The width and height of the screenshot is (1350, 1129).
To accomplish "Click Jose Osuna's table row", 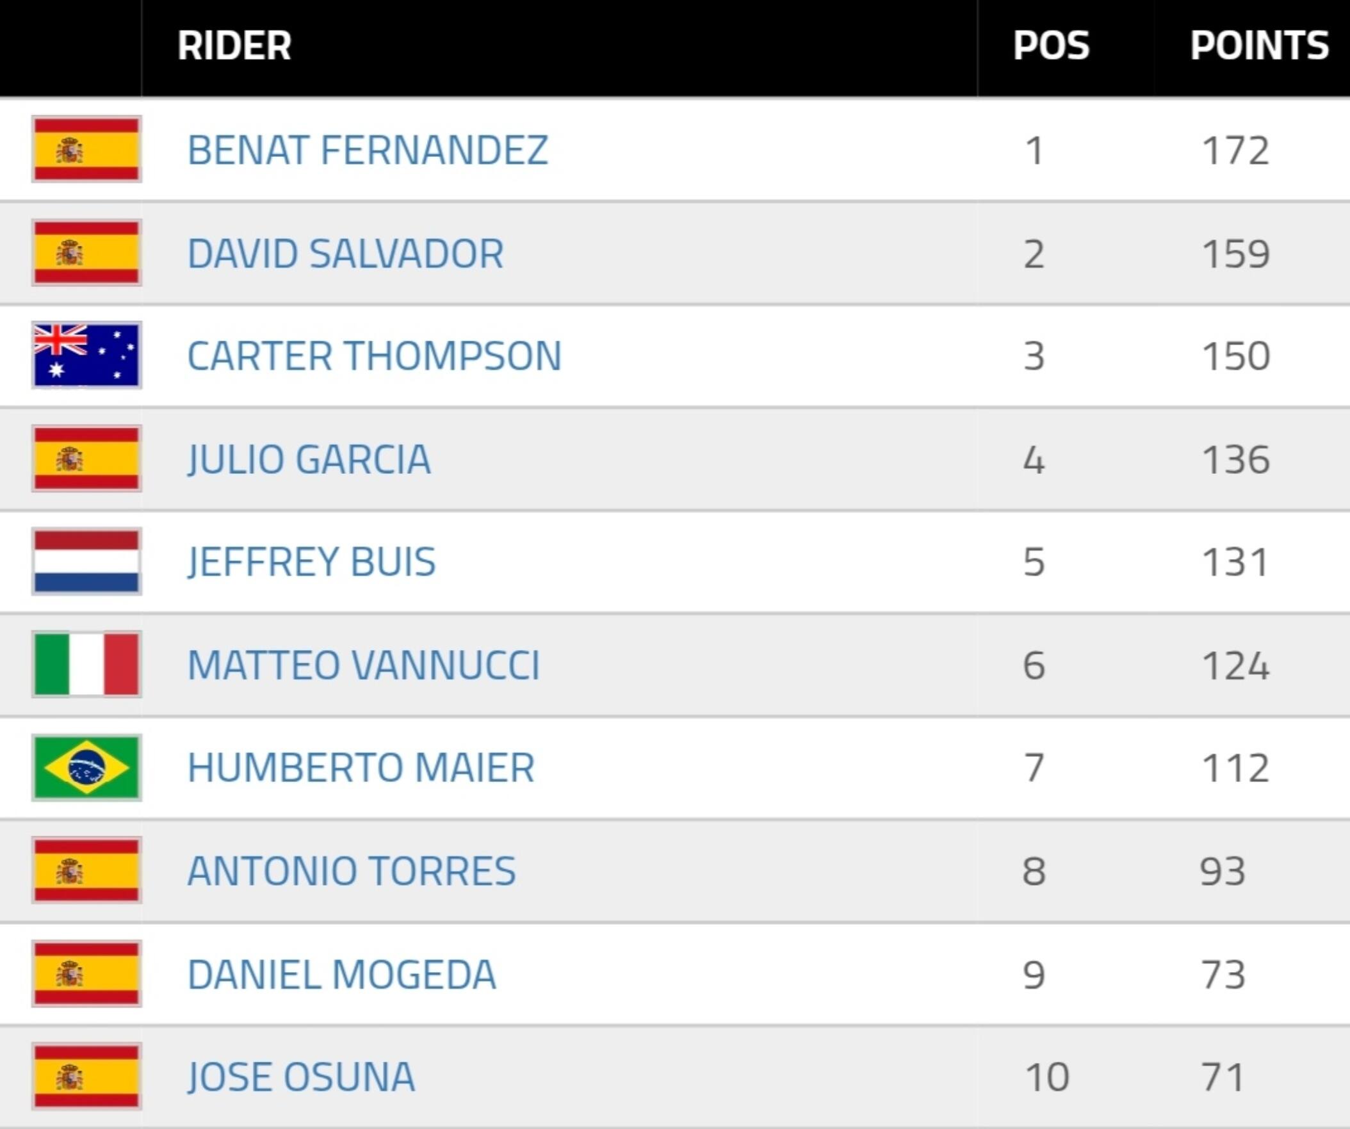I will (675, 1075).
